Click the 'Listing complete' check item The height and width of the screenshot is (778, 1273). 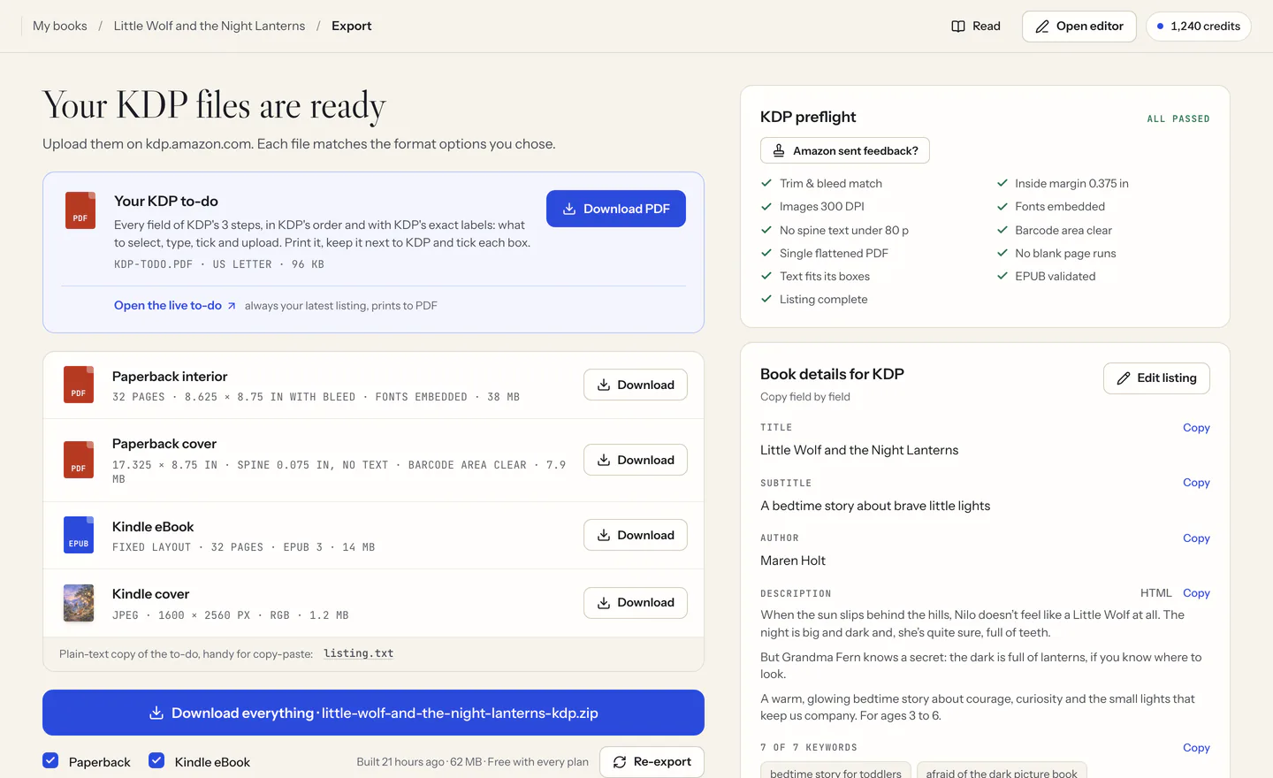[x=814, y=300]
